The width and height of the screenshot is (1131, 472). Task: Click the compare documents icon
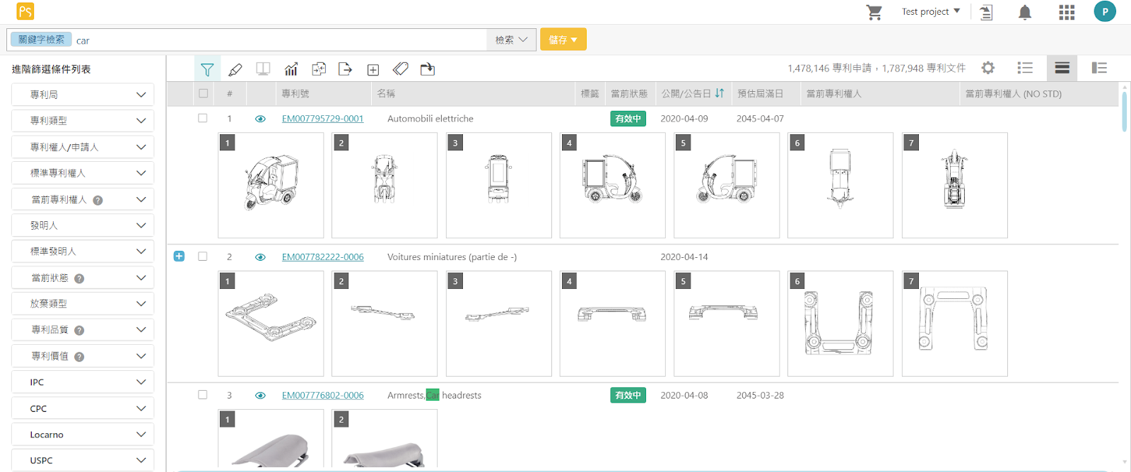(x=319, y=69)
